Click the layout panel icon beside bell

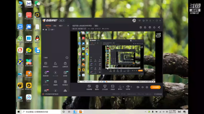pos(150,27)
